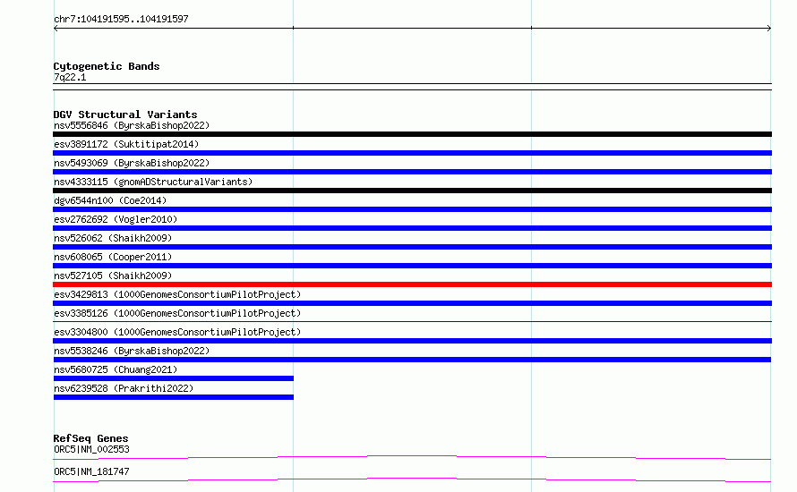Image resolution: width=797 pixels, height=492 pixels.
Task: Open variant nsv5556846 (ByrskaBishop2022) label
Action: [132, 125]
